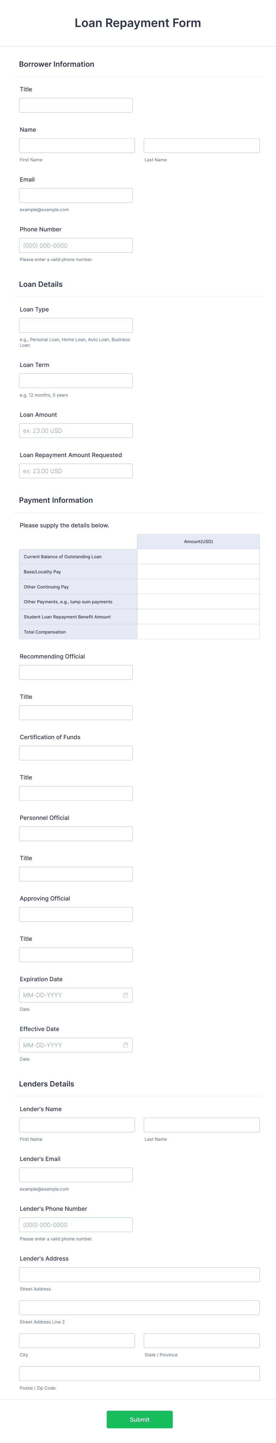Image resolution: width=276 pixels, height=1443 pixels.
Task: Click the borrower Phone Number field
Action: (x=75, y=245)
